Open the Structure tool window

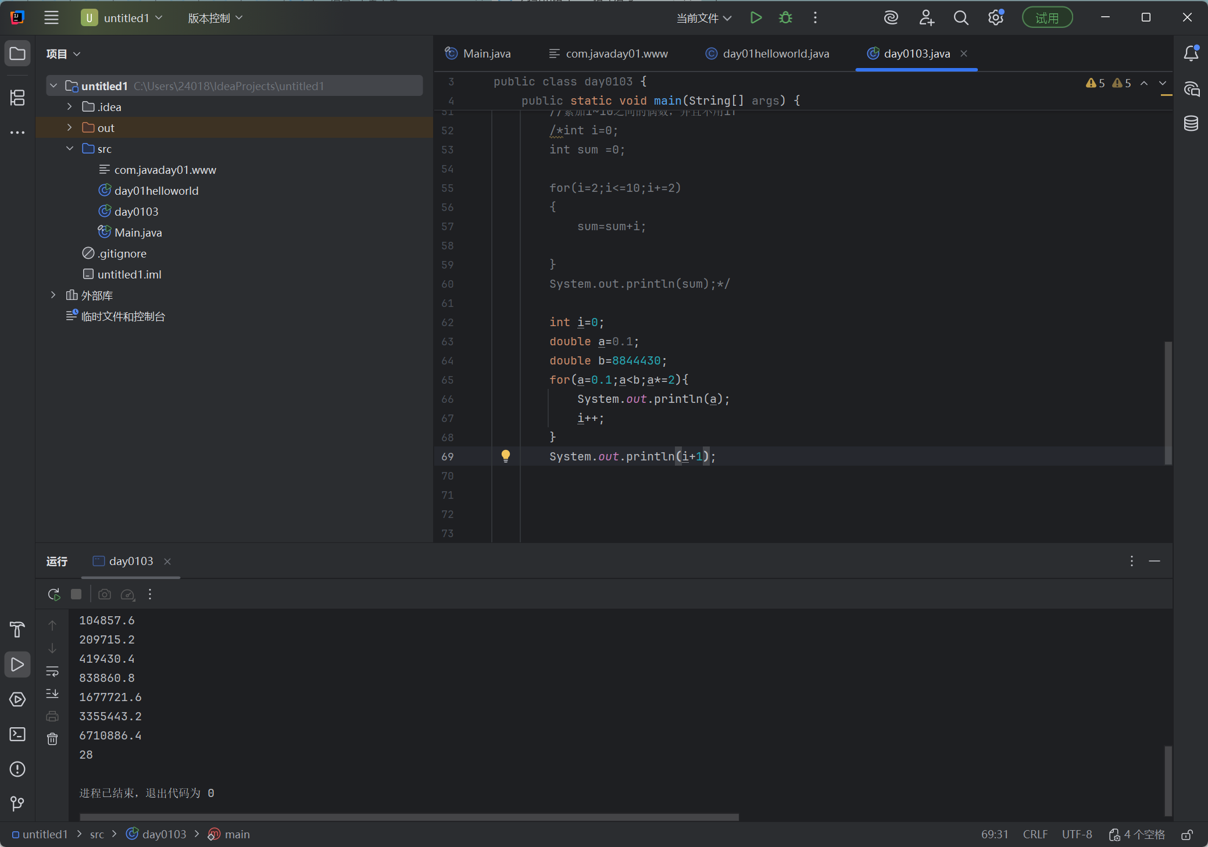click(17, 97)
